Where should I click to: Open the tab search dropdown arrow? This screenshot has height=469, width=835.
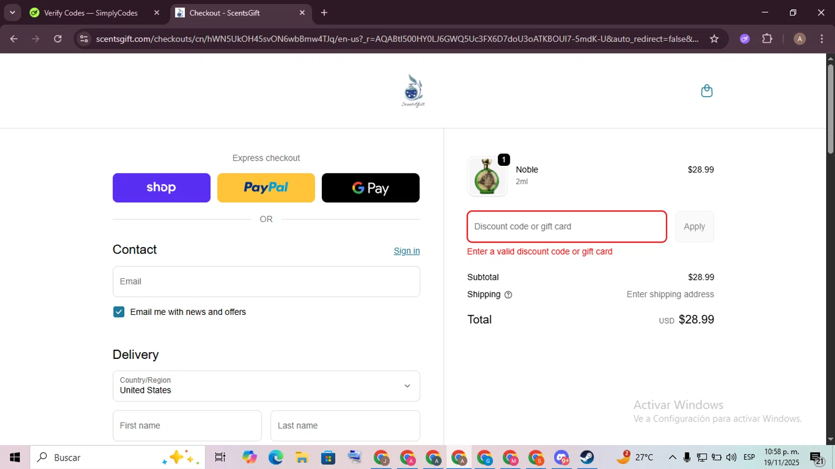12,13
